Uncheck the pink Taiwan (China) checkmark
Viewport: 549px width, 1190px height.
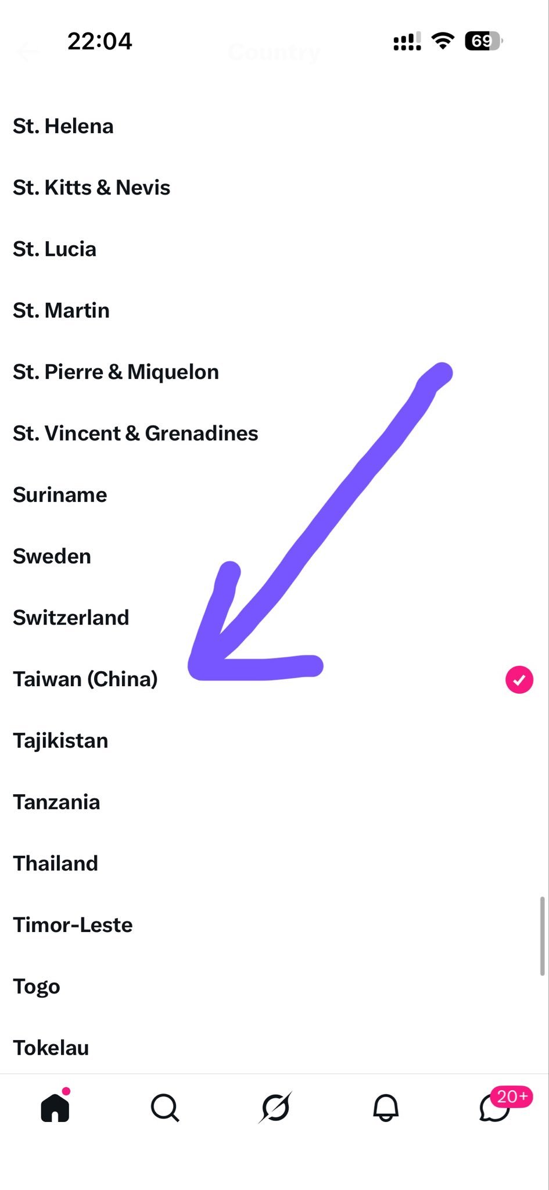pos(519,679)
